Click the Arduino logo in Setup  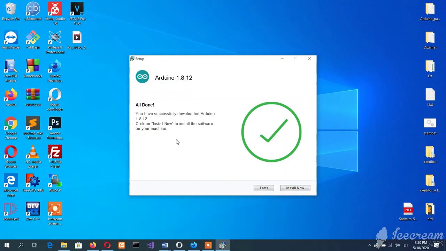[x=142, y=77]
